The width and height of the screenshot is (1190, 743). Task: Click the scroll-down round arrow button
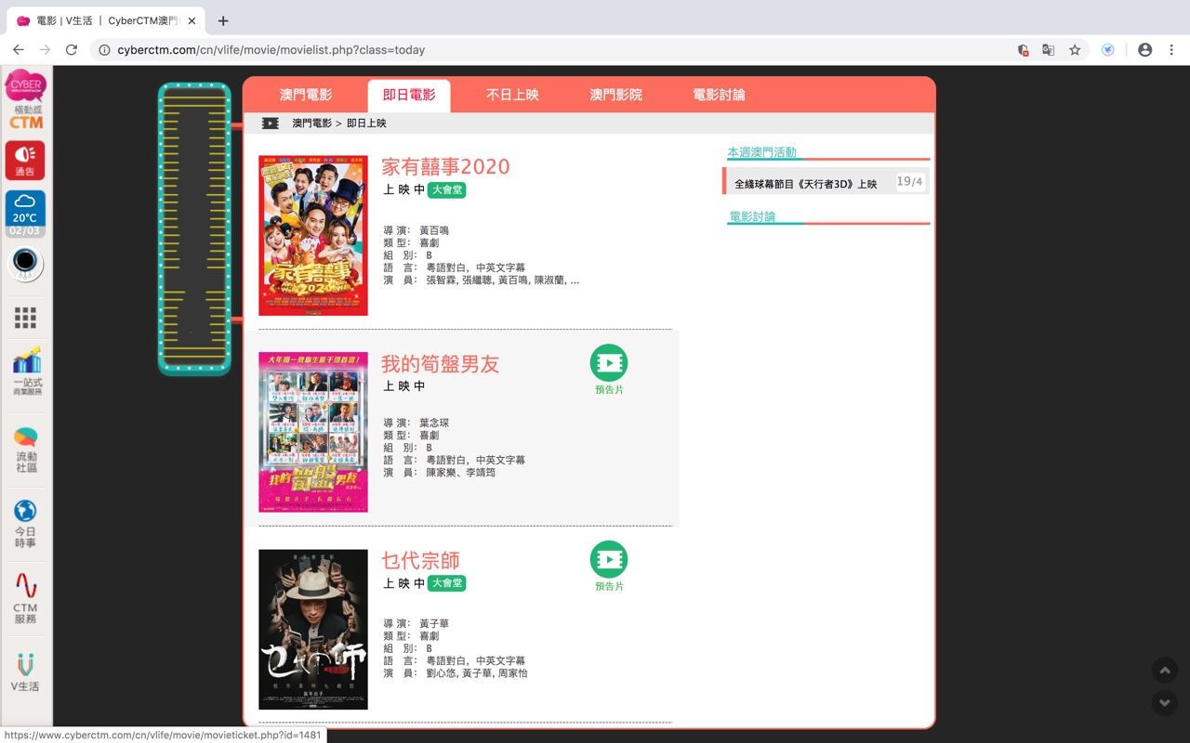pos(1165,702)
